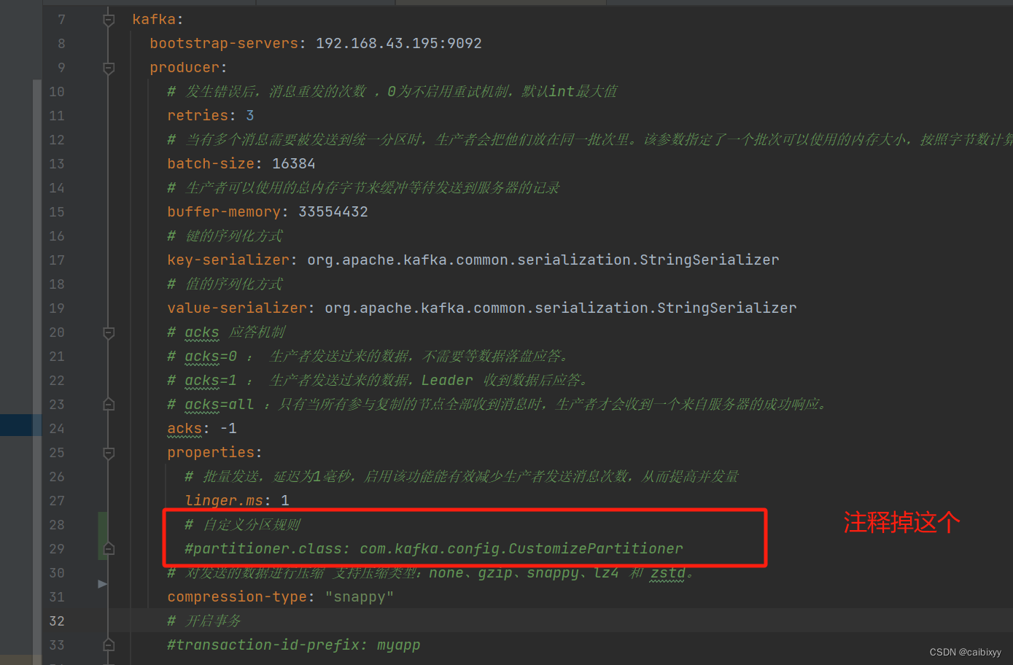Image resolution: width=1013 pixels, height=665 pixels.
Task: Click the 'bootstrap-servers' key
Action: point(224,44)
